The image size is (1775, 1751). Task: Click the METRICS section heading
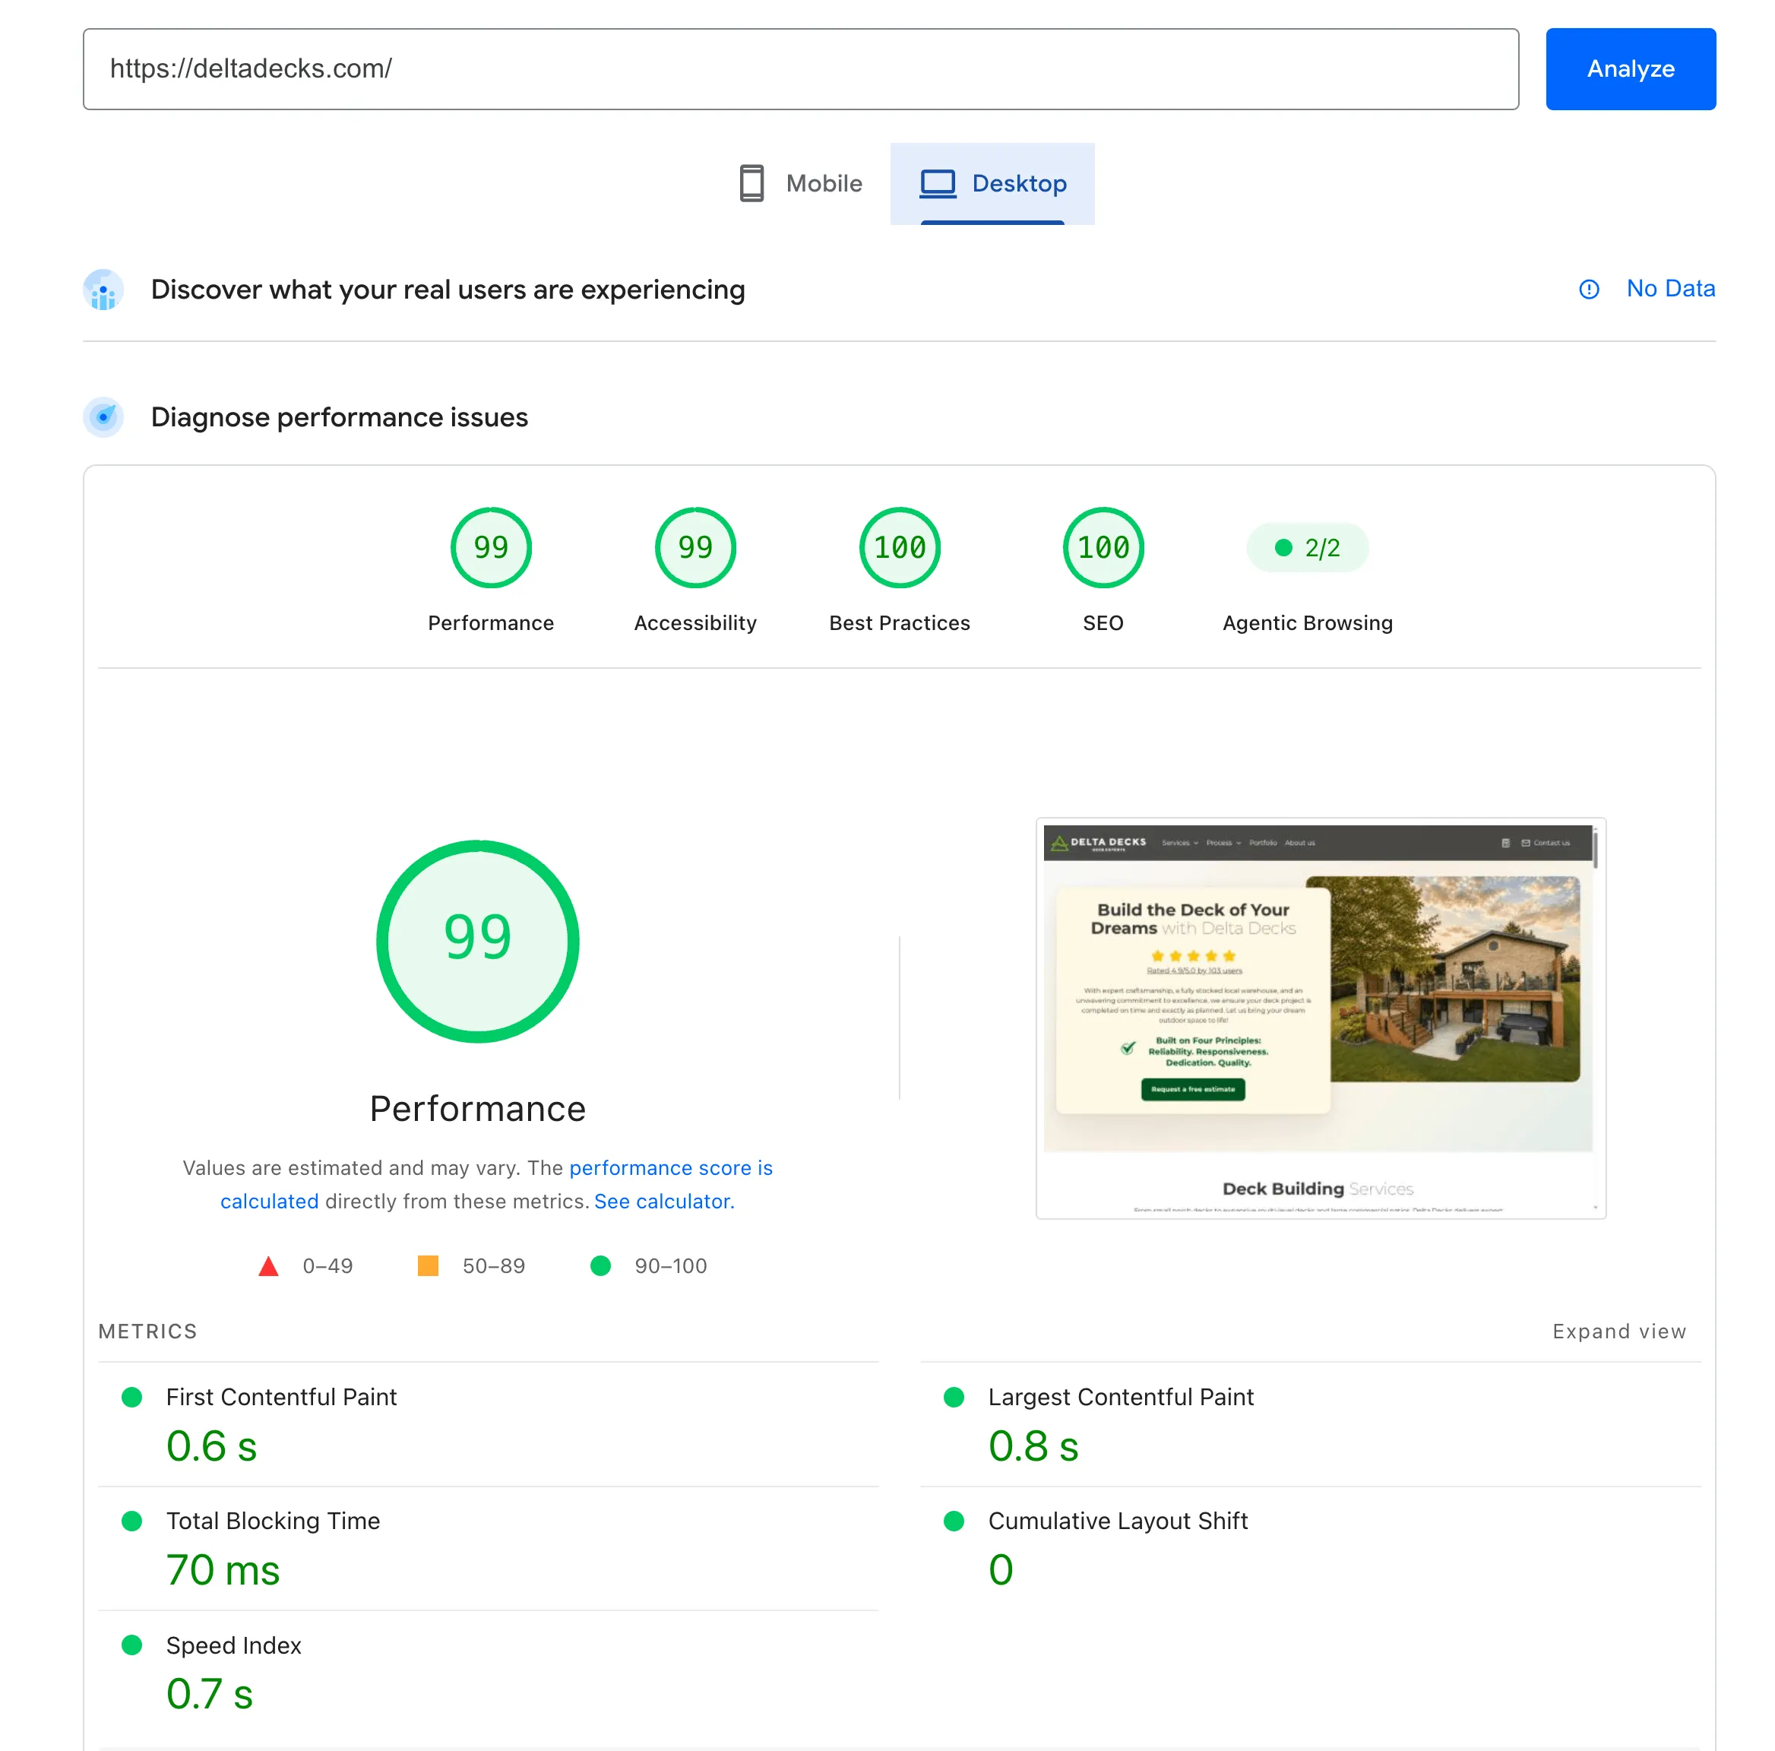[148, 1331]
